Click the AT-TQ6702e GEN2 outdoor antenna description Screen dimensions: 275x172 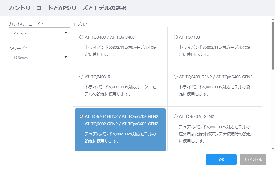pos(215,134)
